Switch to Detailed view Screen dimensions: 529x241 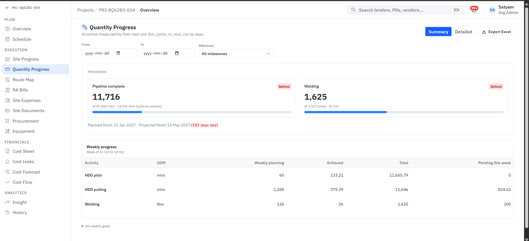(x=463, y=32)
